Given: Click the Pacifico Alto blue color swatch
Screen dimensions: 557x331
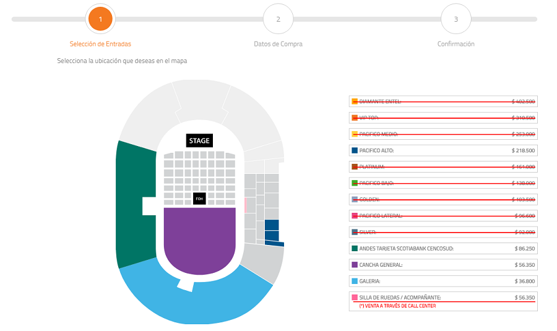Looking at the screenshot, I should (x=355, y=150).
